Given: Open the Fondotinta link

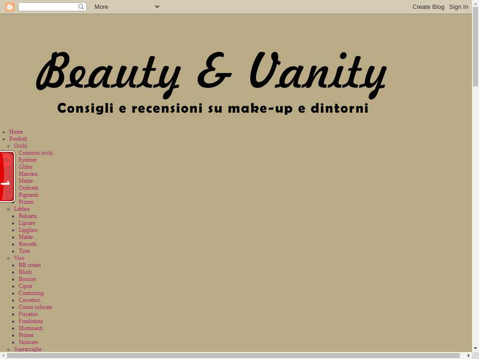Looking at the screenshot, I should click(x=30, y=321).
